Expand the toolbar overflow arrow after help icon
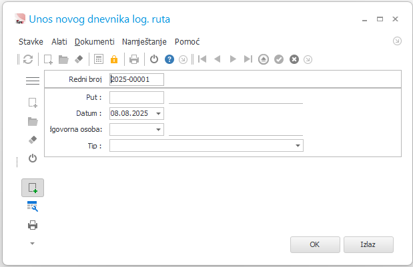Screen dimensions: 413x267 point(183,60)
